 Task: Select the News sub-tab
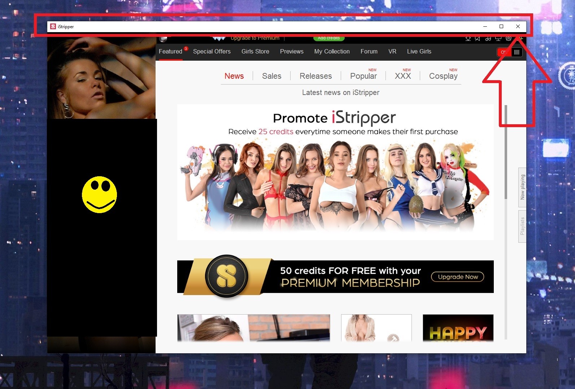pos(234,76)
